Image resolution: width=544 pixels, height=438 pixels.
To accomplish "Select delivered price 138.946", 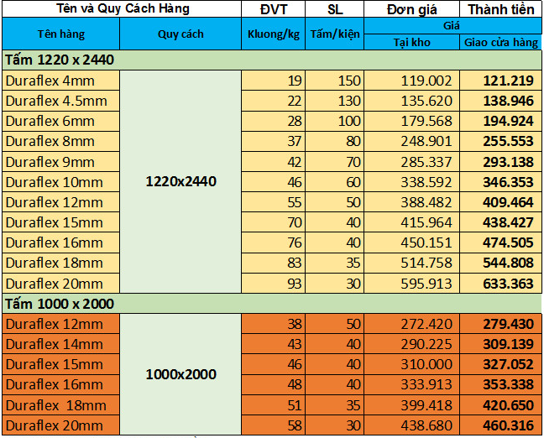I will click(500, 101).
